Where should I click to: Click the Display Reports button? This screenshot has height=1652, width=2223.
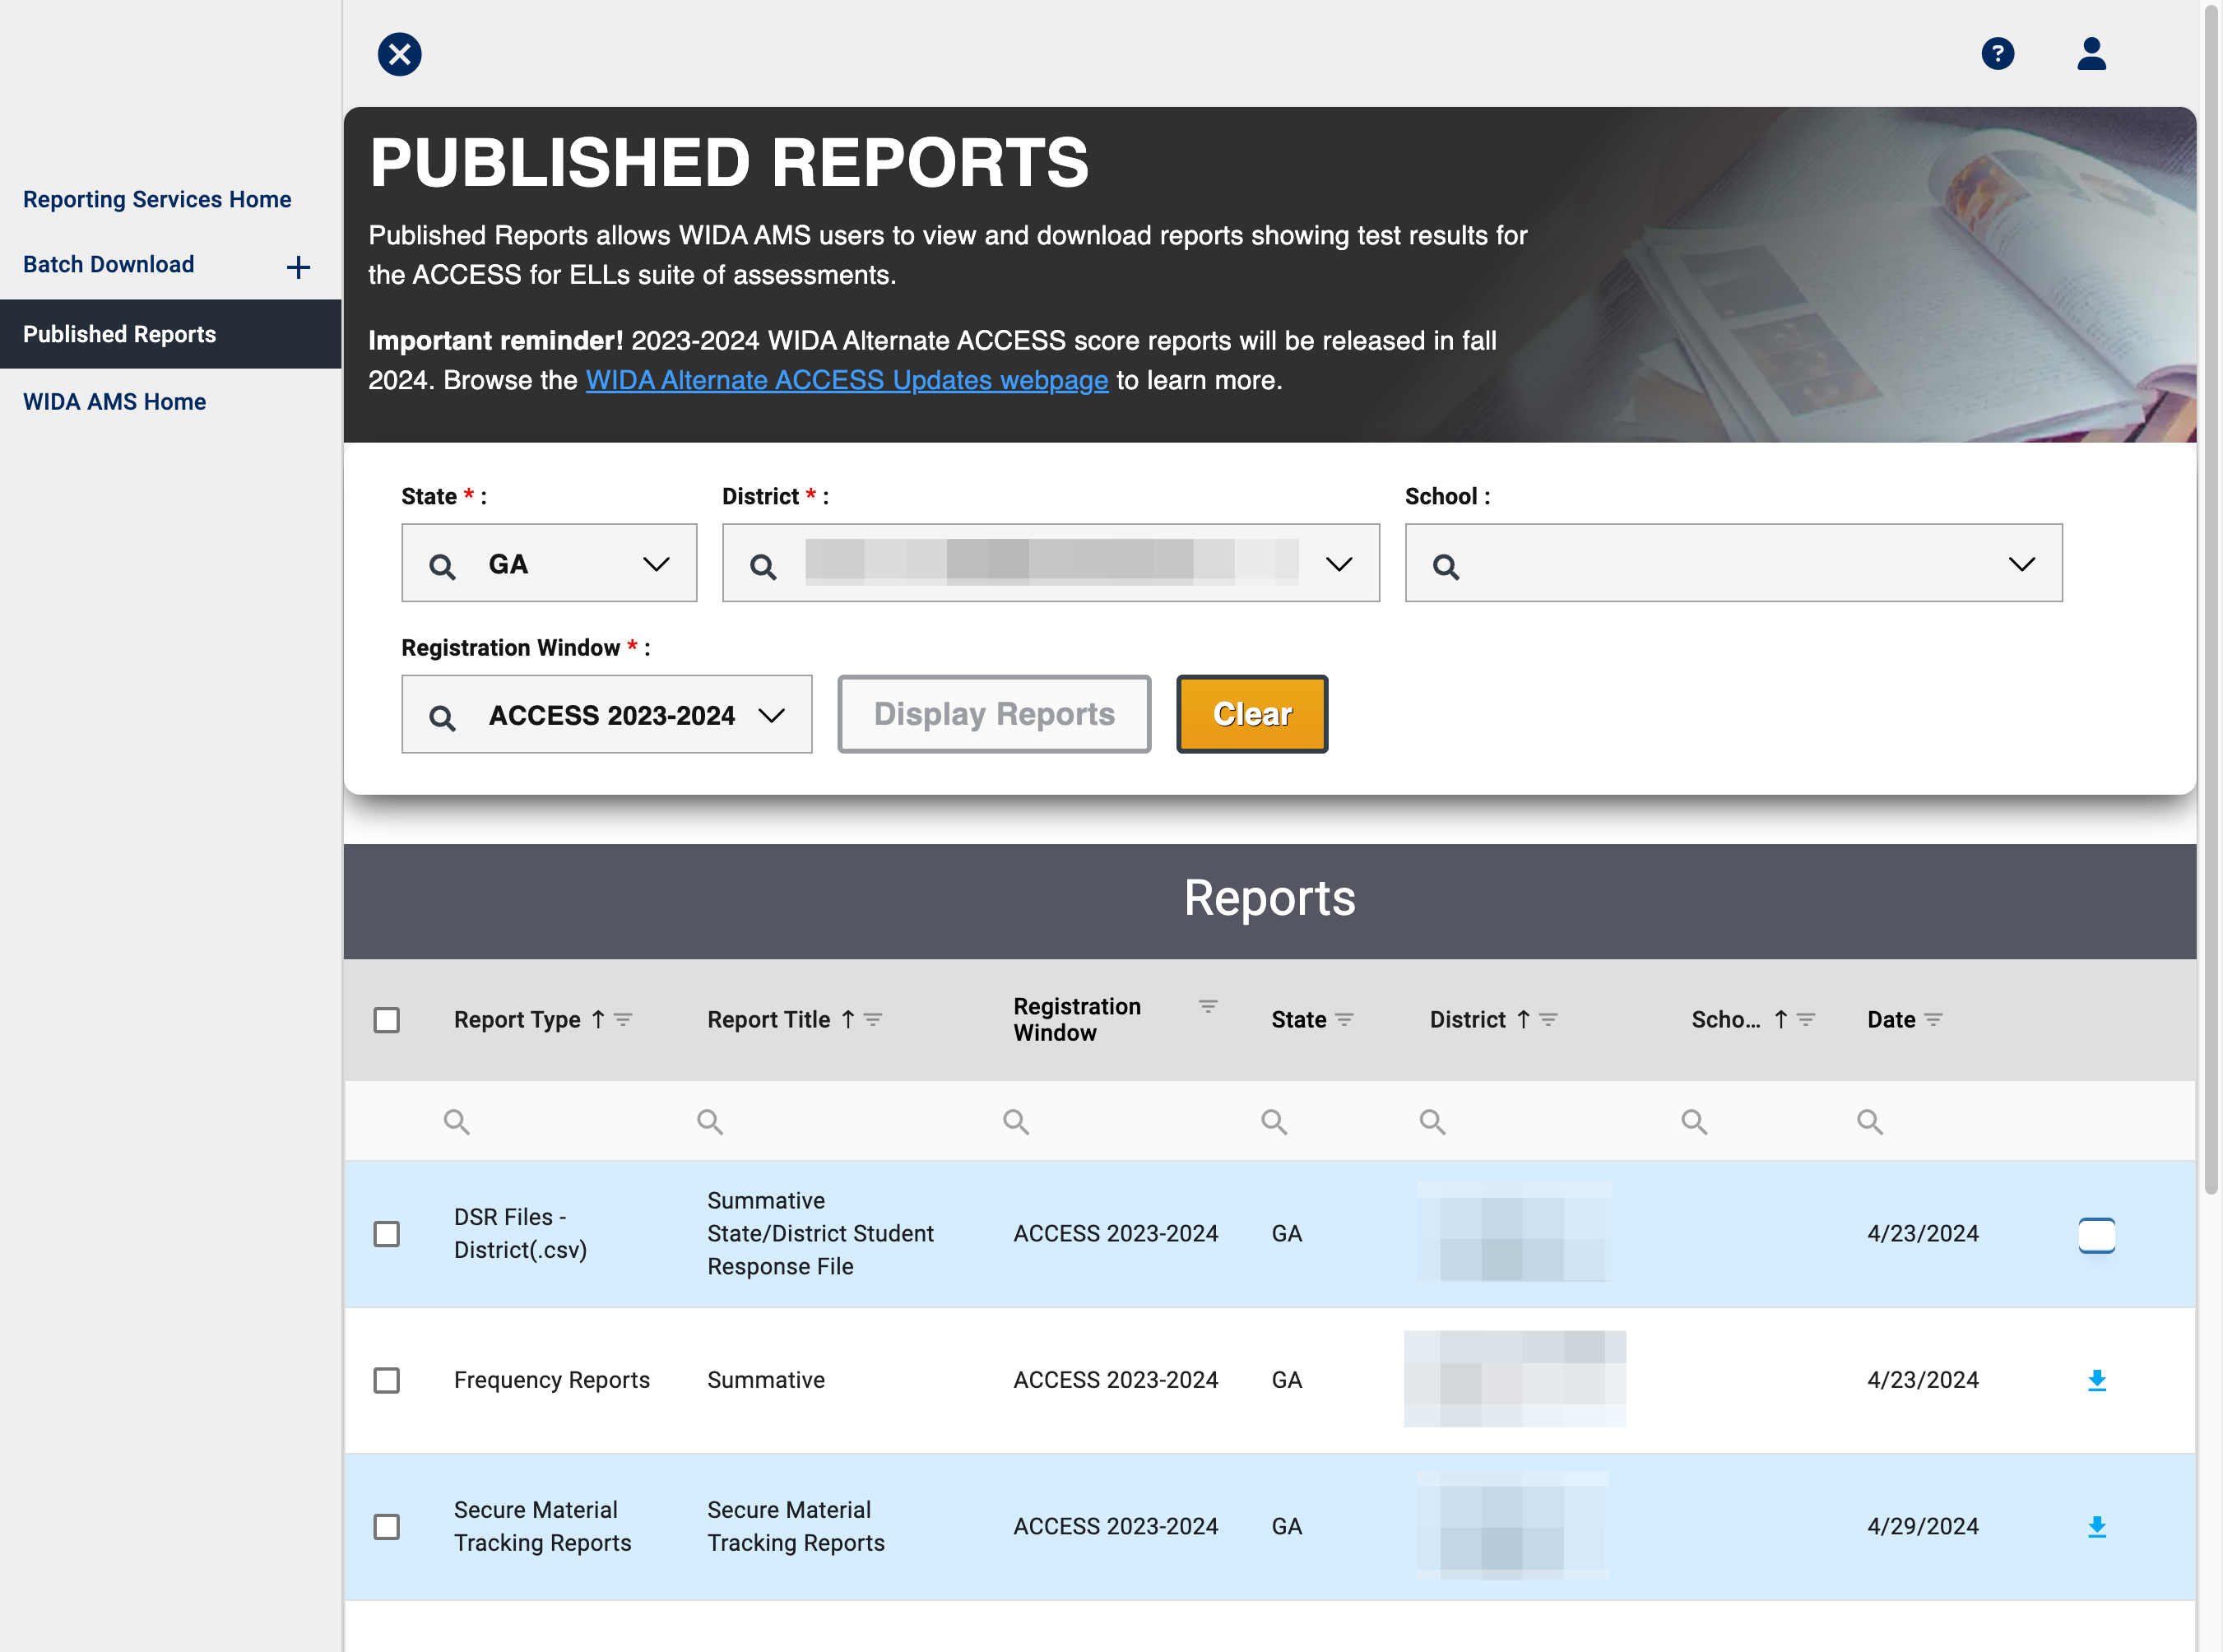point(994,714)
